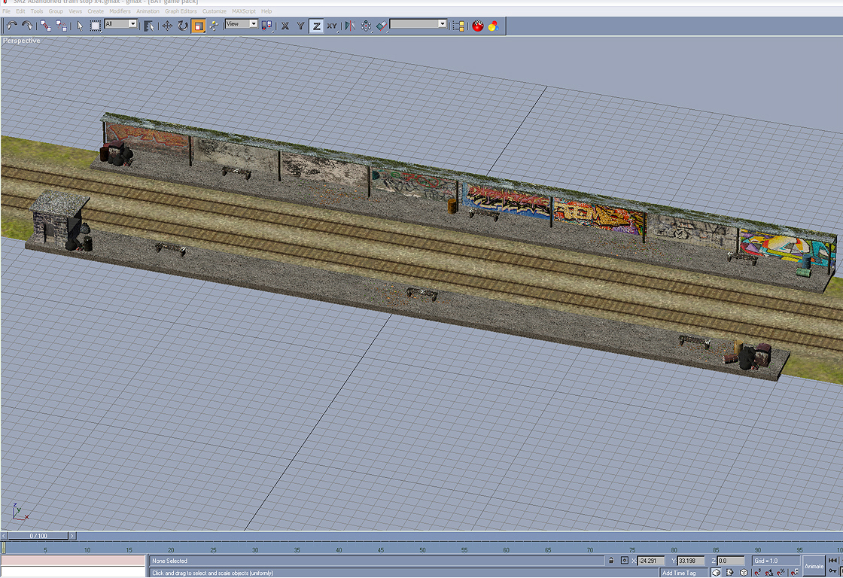Open the Customize menu

point(215,11)
